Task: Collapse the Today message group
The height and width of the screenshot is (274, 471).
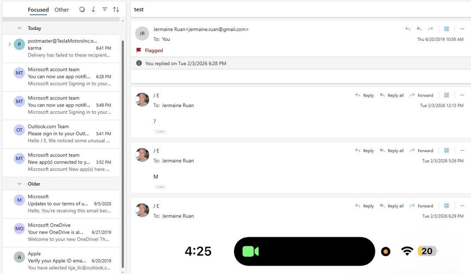Action: 19,28
